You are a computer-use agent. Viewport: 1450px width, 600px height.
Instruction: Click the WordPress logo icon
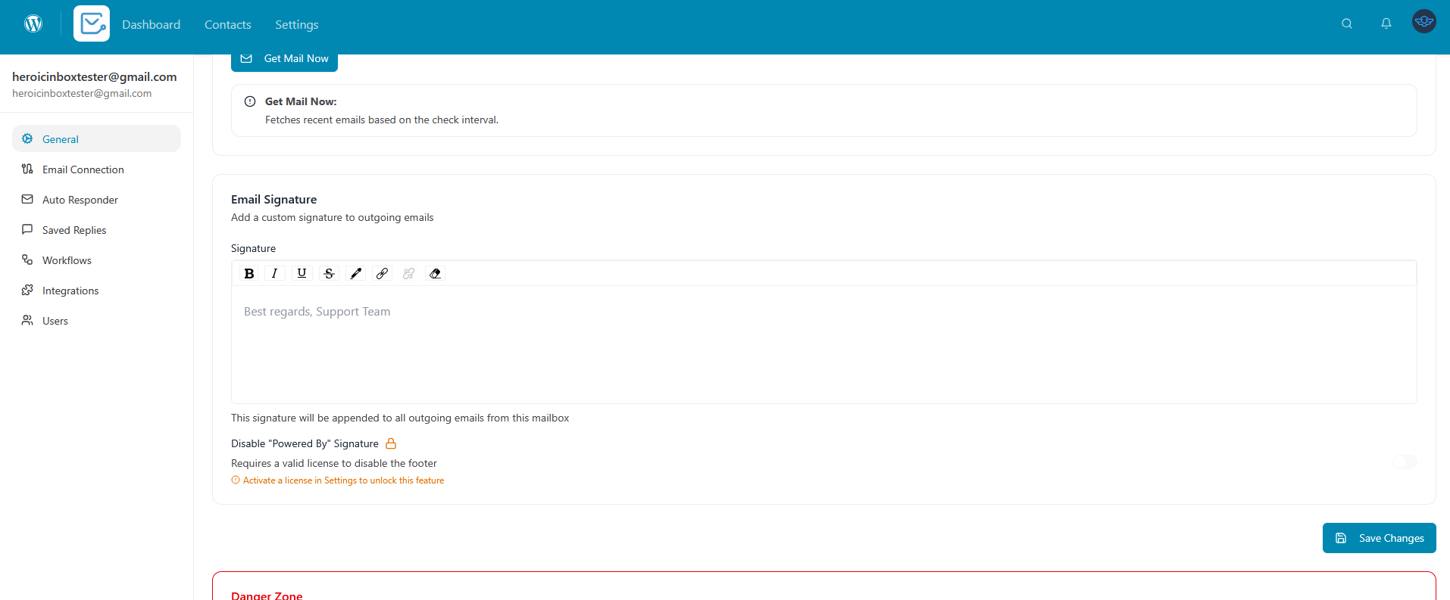coord(33,24)
